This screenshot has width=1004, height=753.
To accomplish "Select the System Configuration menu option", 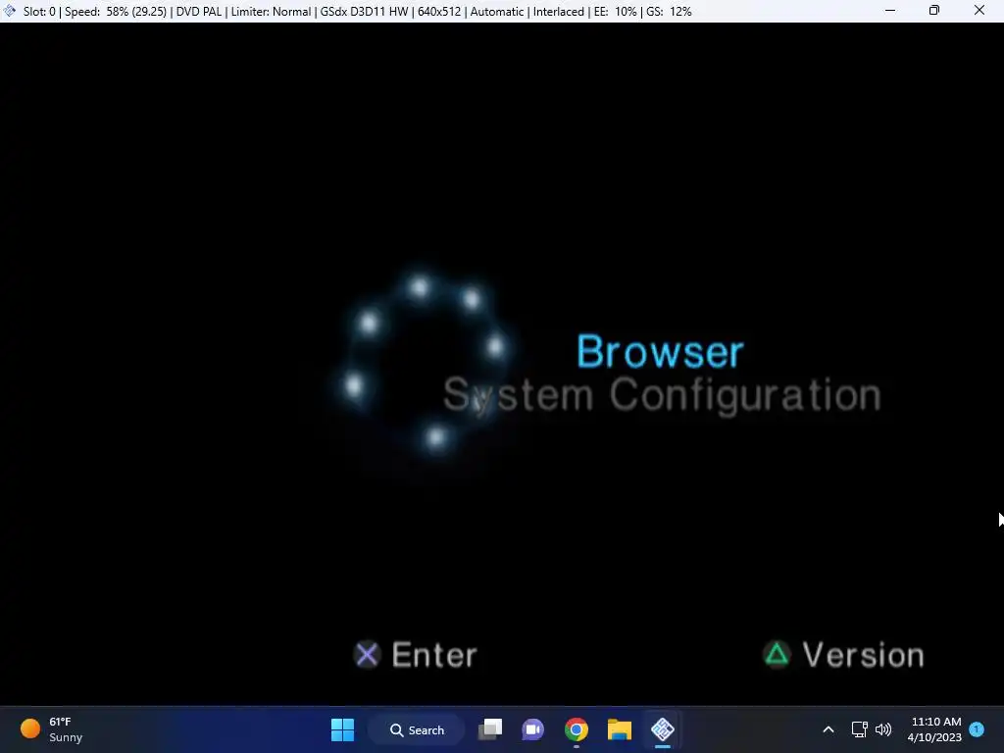I will tap(662, 395).
